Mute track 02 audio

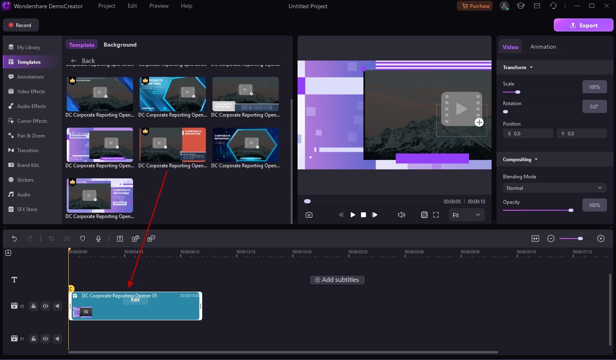click(x=57, y=306)
